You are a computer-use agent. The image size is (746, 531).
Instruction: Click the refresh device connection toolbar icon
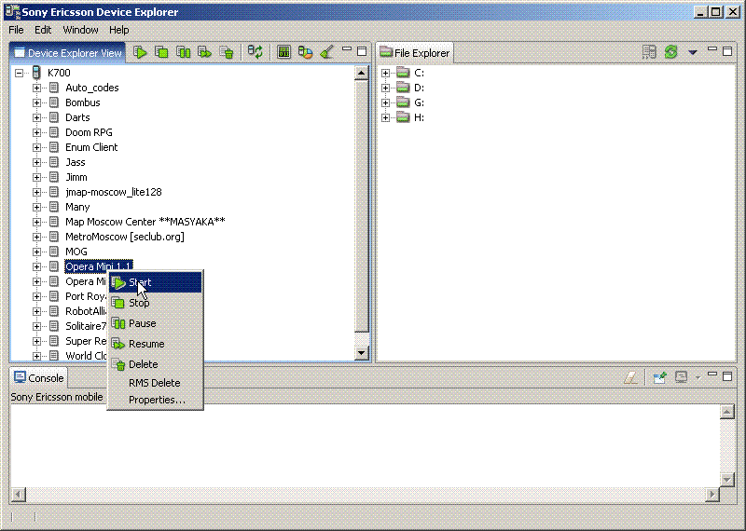click(x=256, y=52)
